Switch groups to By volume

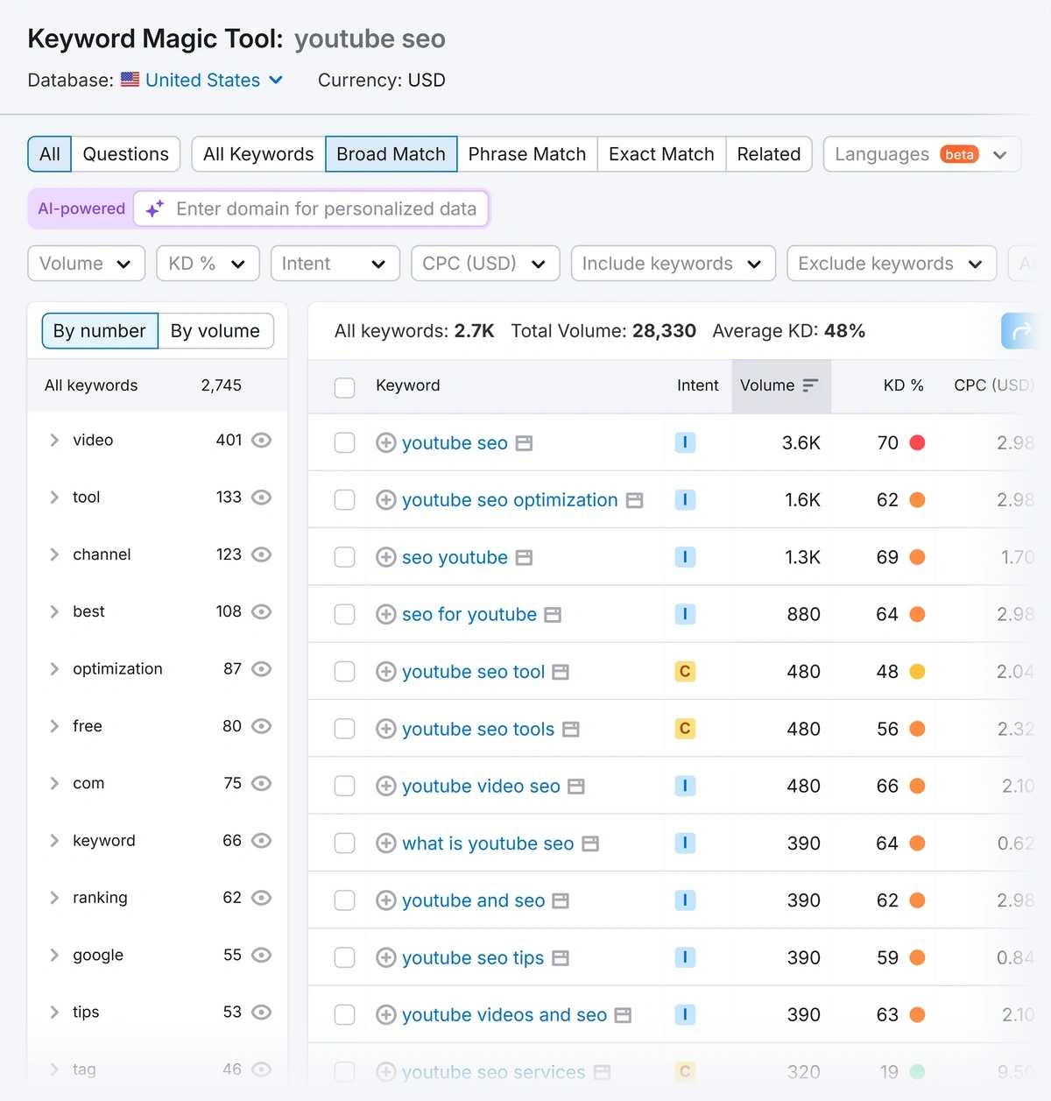[215, 331]
